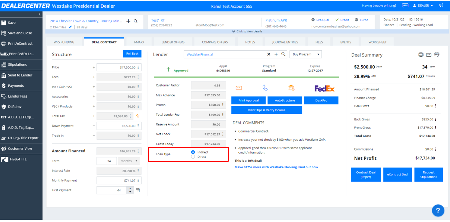
Task: Click the plus icon beside vehicle name
Action: click(128, 21)
